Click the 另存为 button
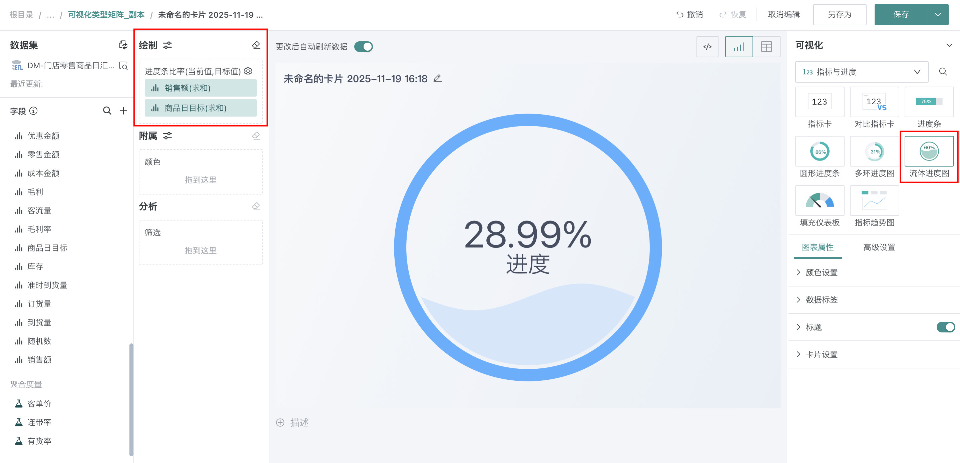The height and width of the screenshot is (463, 960). (x=839, y=15)
